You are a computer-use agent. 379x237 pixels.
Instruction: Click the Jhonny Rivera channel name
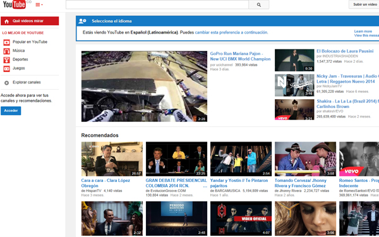pos(290,191)
